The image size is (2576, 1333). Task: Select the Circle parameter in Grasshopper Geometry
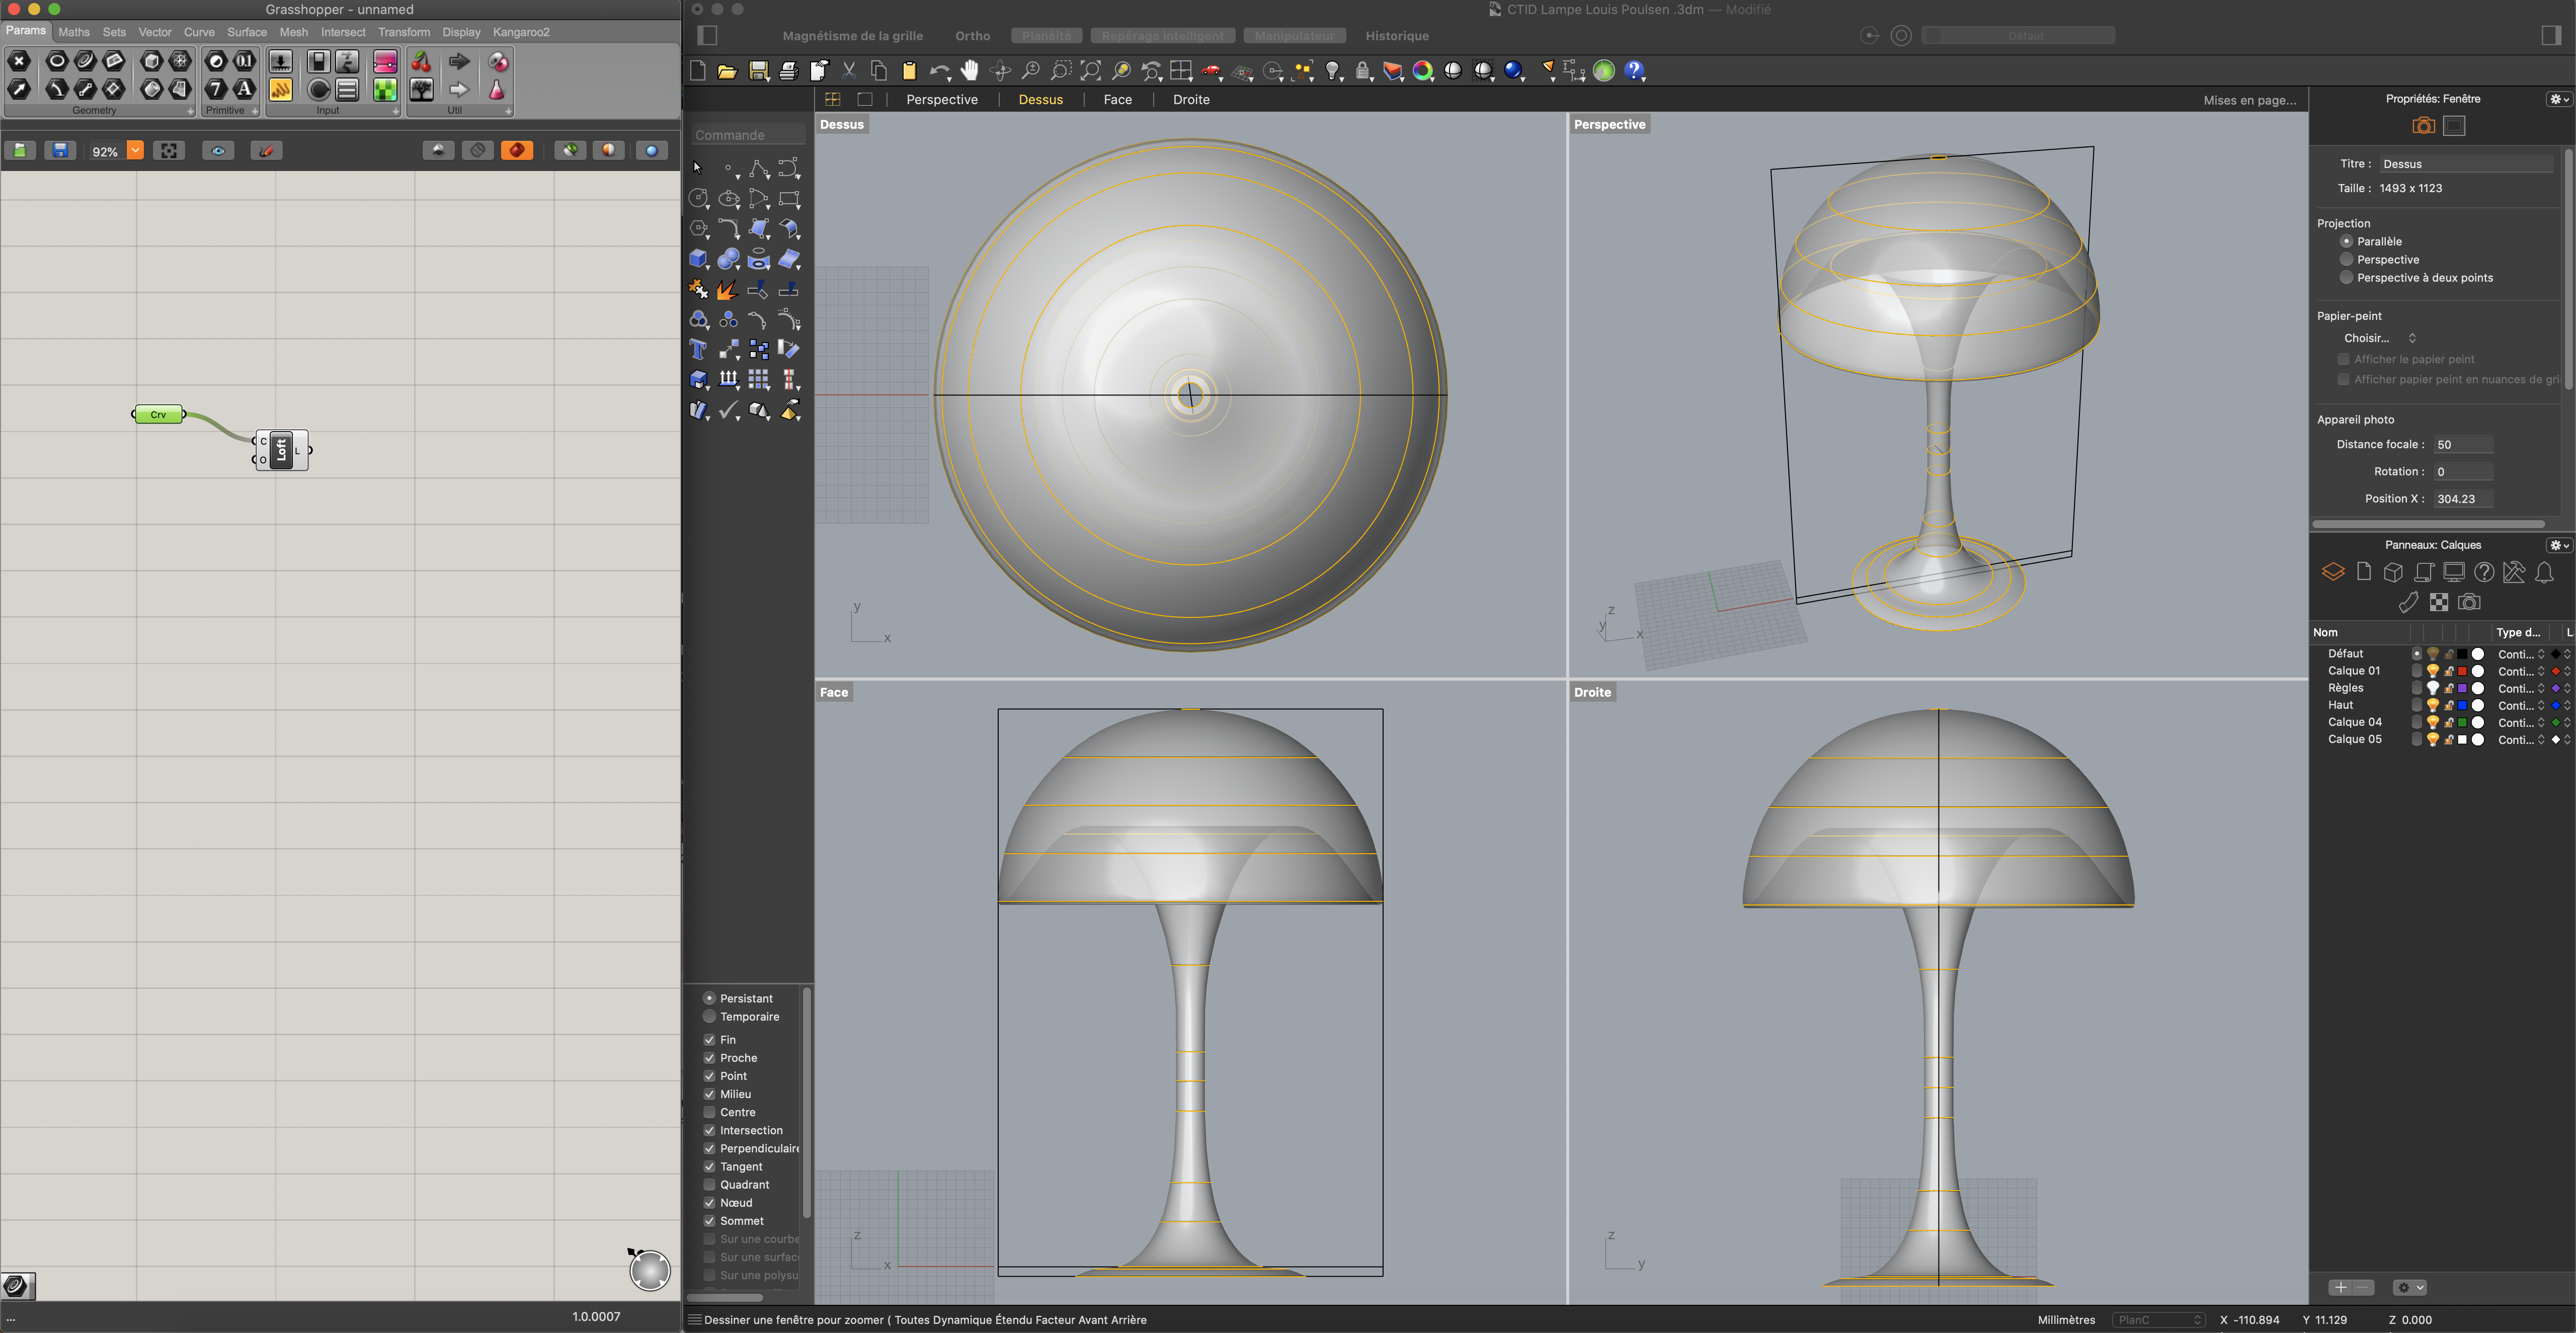[x=57, y=61]
